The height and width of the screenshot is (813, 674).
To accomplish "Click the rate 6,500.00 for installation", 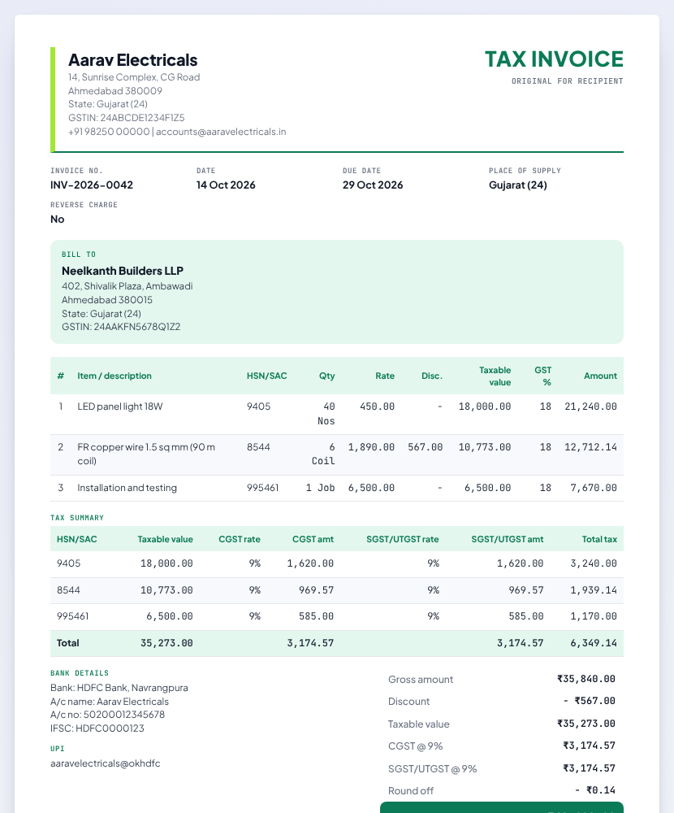I will pyautogui.click(x=371, y=488).
